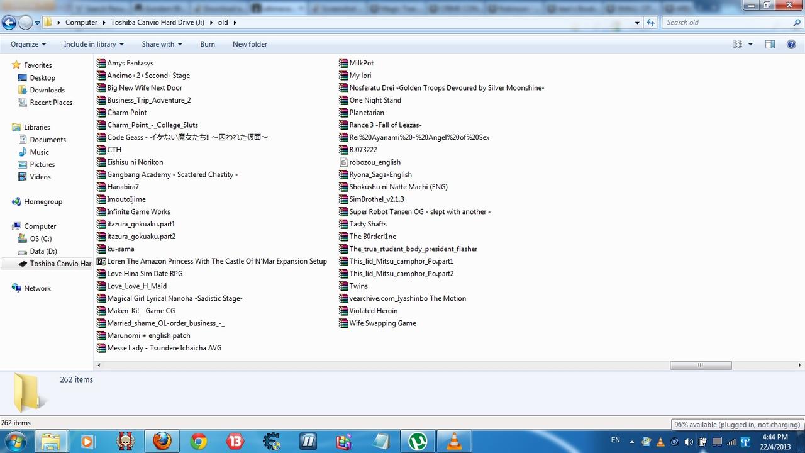The height and width of the screenshot is (453, 805).
Task: Open Firefox from the taskbar
Action: pos(162,442)
